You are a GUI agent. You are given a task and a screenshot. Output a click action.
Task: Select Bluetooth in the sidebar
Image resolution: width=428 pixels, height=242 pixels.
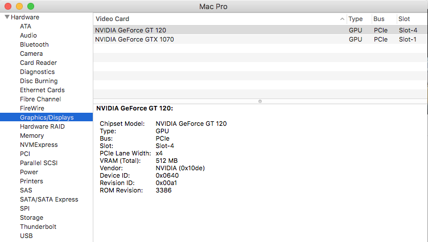coord(34,44)
